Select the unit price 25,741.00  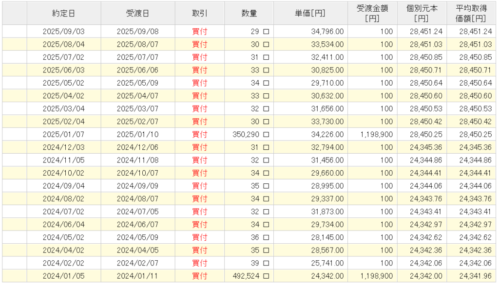[x=326, y=263]
